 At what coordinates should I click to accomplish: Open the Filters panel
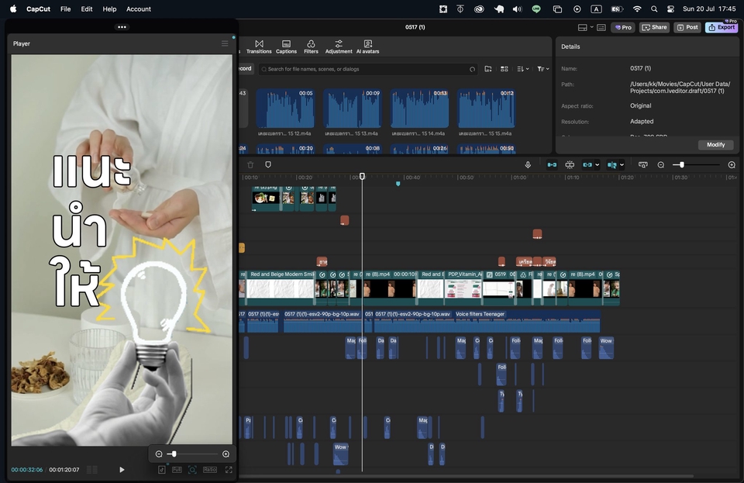coord(311,47)
